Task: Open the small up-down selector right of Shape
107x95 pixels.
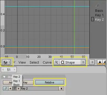Action: pos(92,62)
